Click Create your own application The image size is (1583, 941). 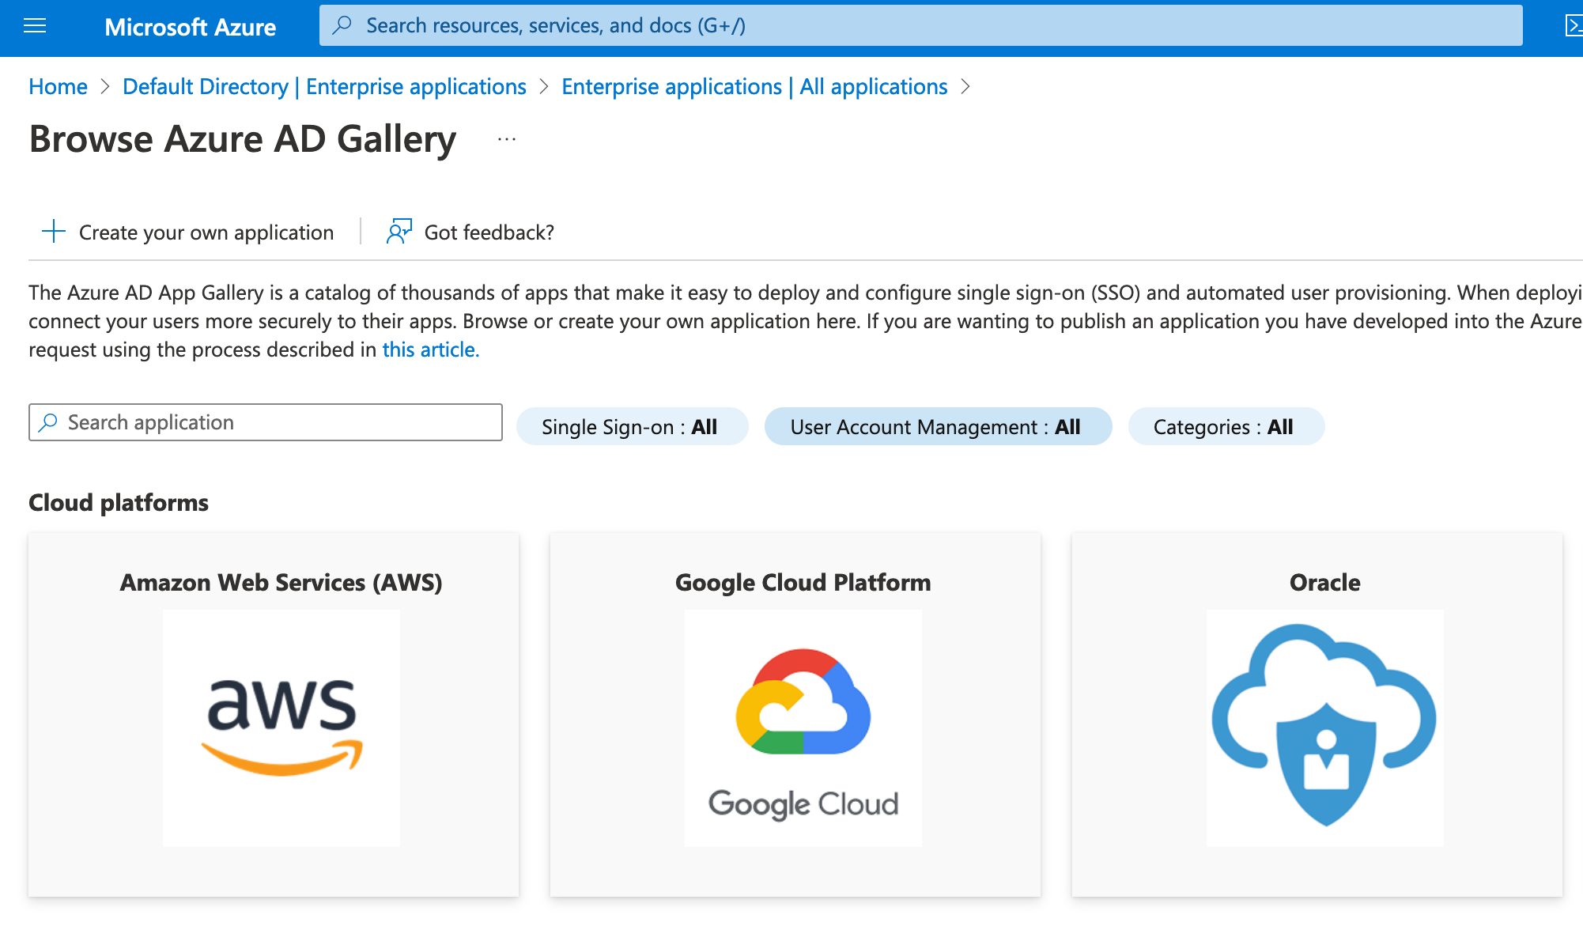187,232
